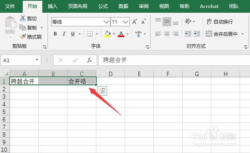
Task: Open the phonetic guide dropdown arrow
Action: (x=145, y=34)
